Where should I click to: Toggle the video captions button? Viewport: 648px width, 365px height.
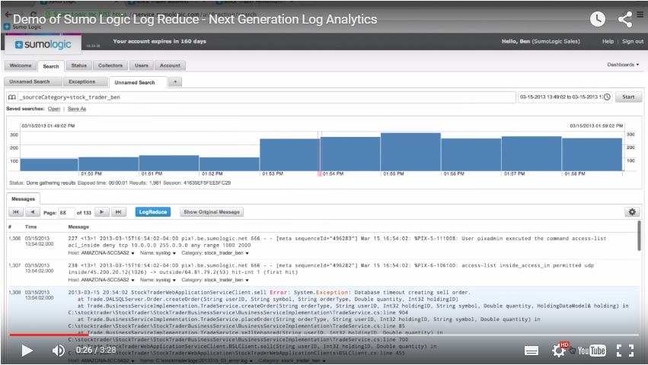click(531, 351)
